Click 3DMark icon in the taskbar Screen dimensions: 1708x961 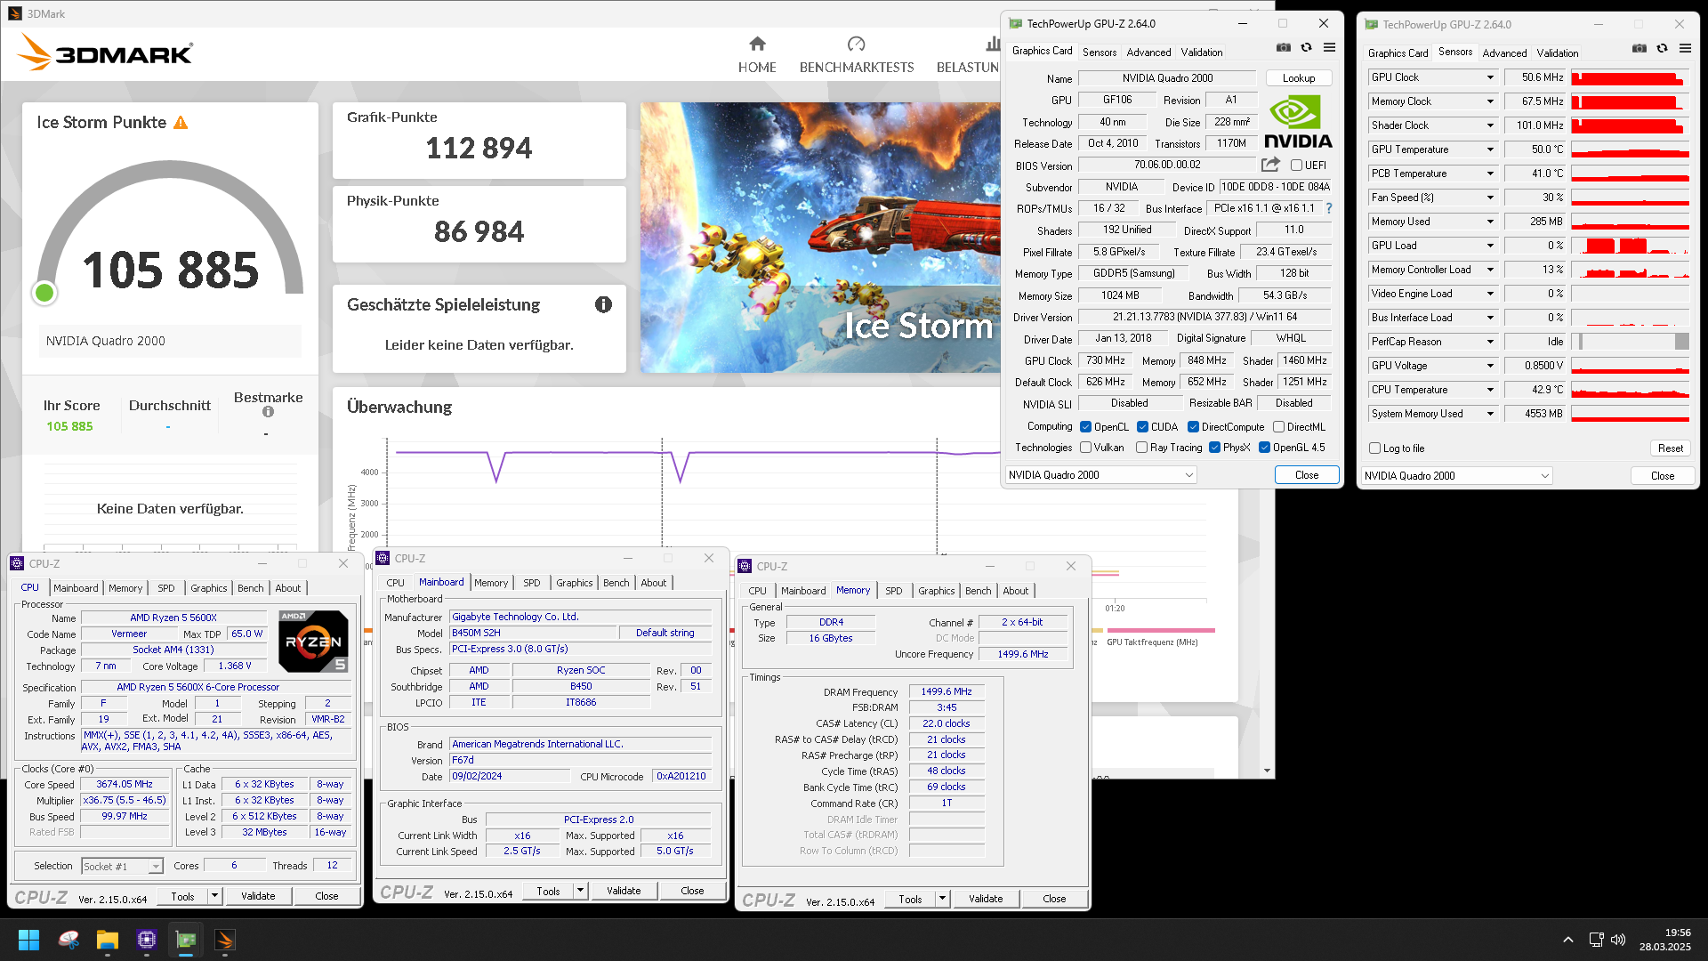225,940
